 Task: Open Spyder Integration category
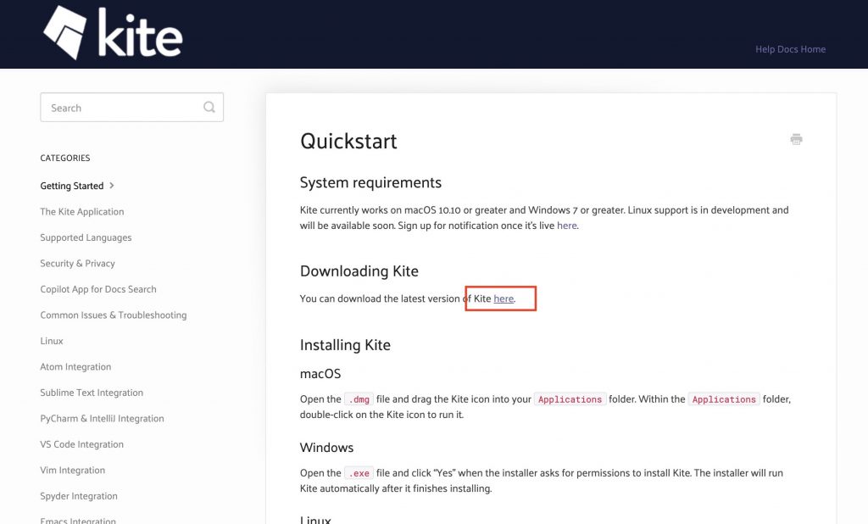79,496
